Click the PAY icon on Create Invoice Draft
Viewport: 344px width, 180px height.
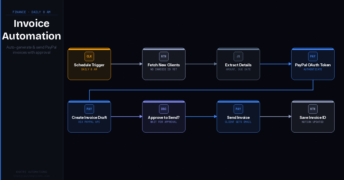pyautogui.click(x=89, y=109)
